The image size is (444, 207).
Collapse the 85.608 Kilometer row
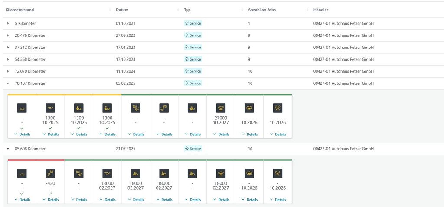pos(8,149)
